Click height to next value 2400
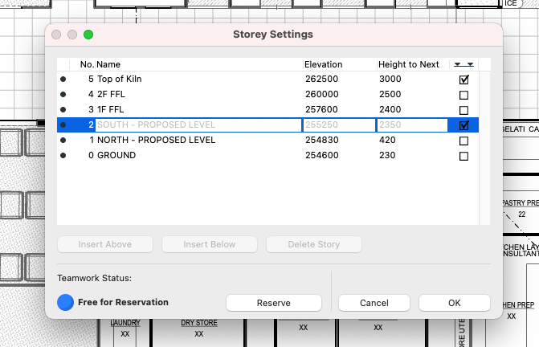 pyautogui.click(x=390, y=109)
